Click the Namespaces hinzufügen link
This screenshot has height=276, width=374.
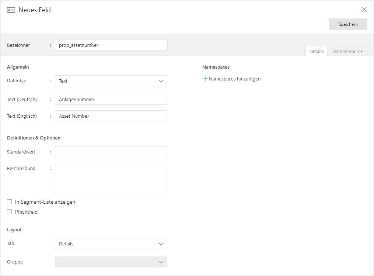(x=235, y=79)
